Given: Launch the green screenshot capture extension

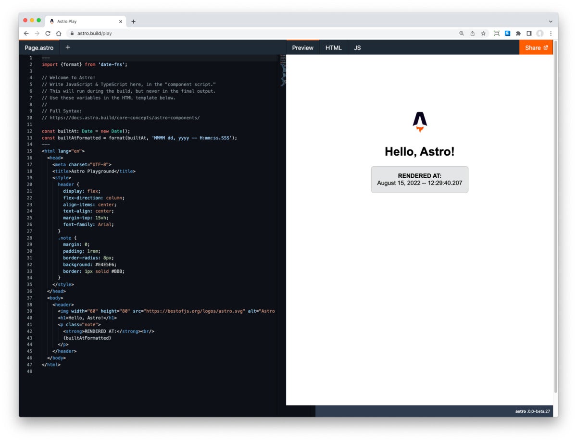Looking at the screenshot, I should point(497,34).
